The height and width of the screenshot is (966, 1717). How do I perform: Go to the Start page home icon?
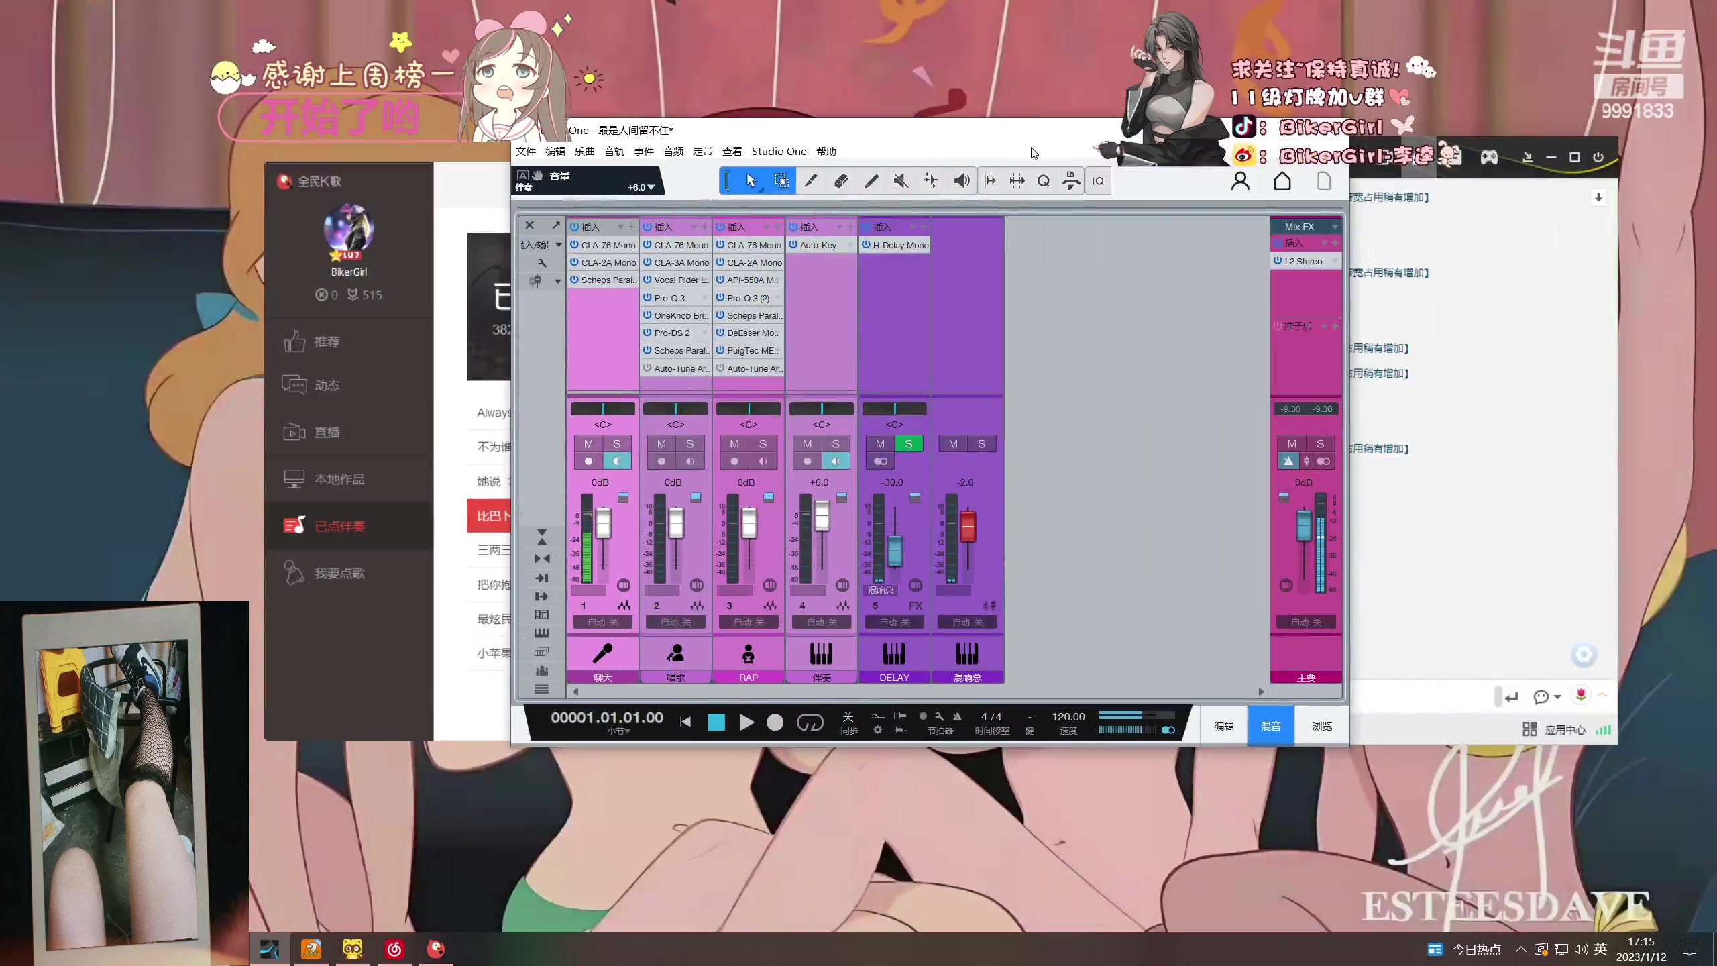(1282, 181)
